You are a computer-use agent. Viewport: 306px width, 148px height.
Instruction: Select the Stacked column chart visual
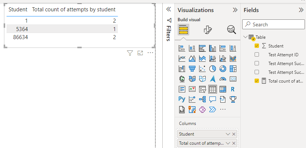(x=192, y=48)
